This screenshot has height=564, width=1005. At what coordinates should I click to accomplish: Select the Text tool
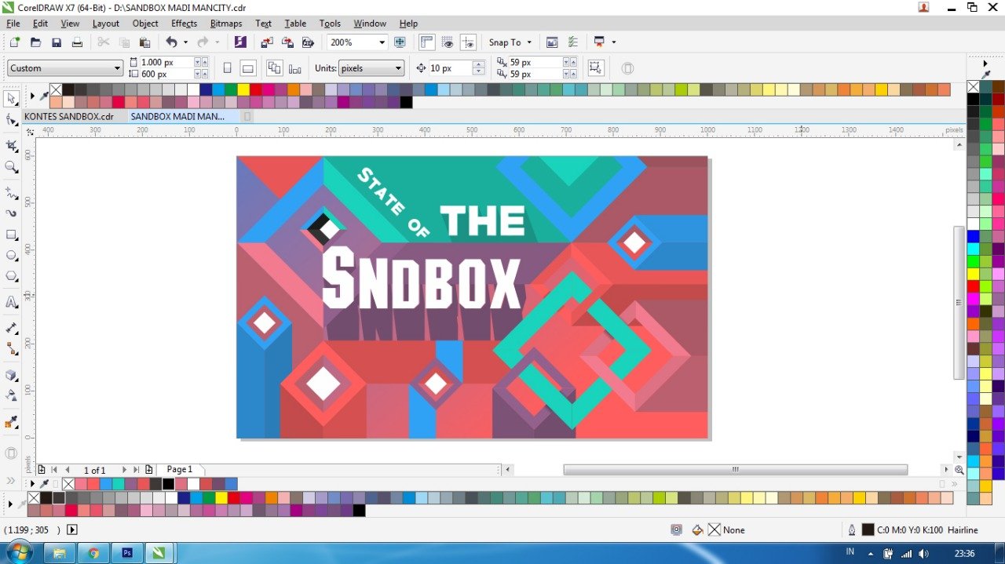pos(11,302)
